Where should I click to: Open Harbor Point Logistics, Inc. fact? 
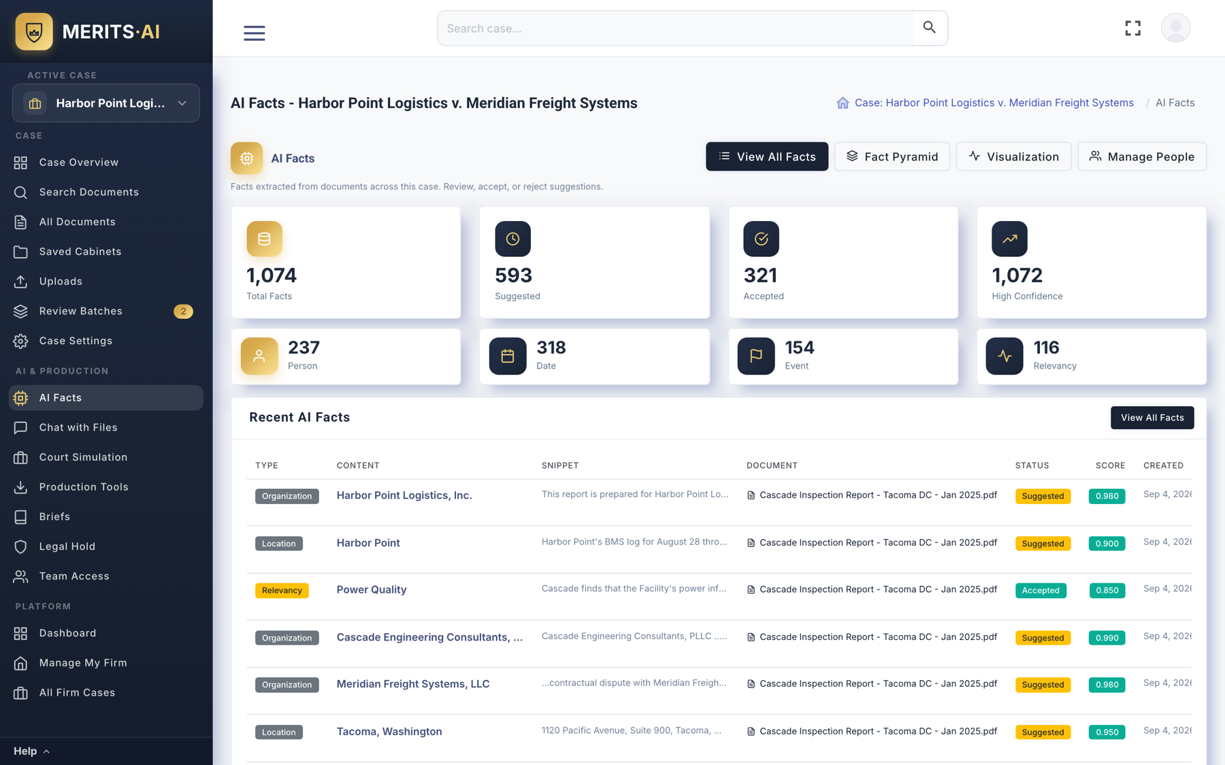(x=404, y=495)
